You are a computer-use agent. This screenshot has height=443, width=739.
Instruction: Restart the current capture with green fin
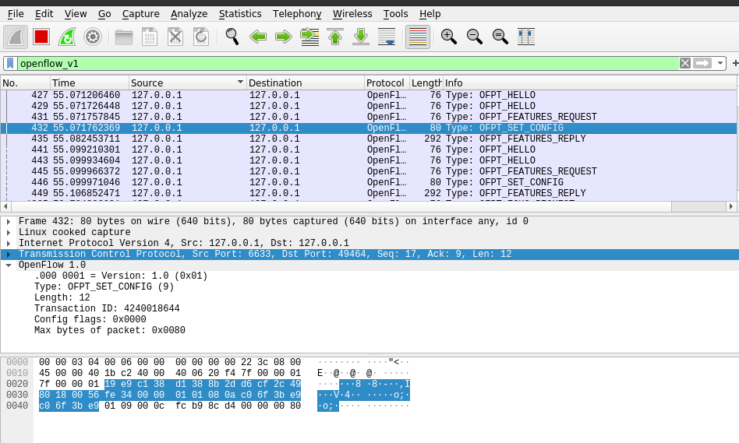tap(67, 37)
